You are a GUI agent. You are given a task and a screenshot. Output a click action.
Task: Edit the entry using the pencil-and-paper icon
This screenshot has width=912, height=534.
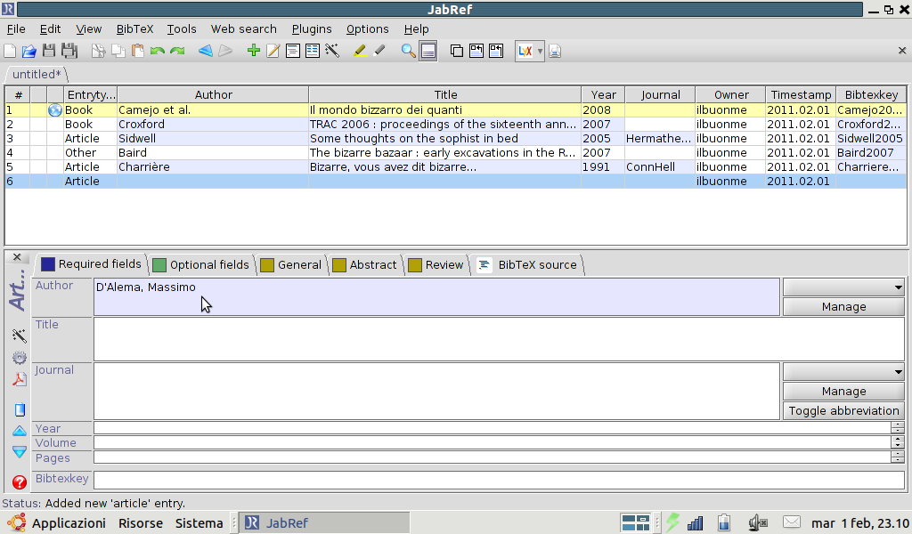coord(273,51)
